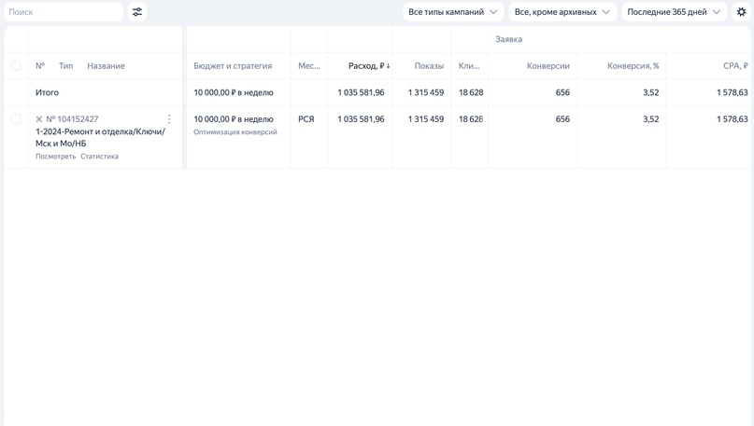Screen dimensions: 754x426
Task: Click the totals row conversion rate '3,52'
Action: (651, 92)
